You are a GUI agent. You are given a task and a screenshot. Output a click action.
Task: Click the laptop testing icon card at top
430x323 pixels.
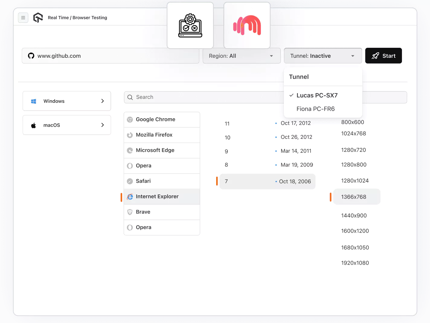pyautogui.click(x=190, y=25)
